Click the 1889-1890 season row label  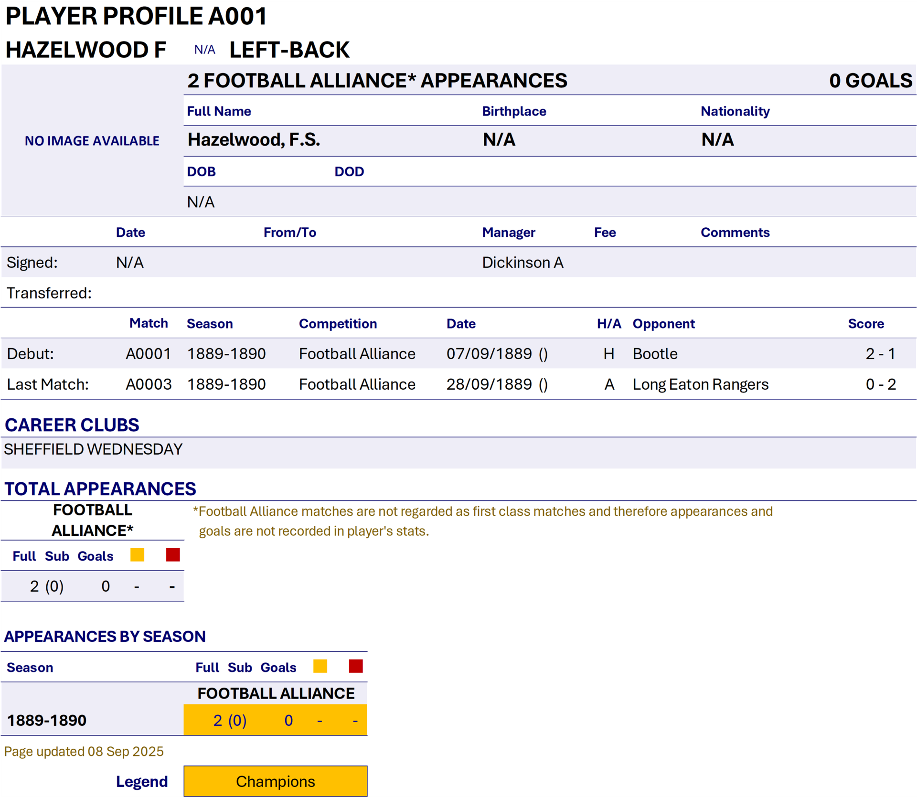[x=47, y=720]
